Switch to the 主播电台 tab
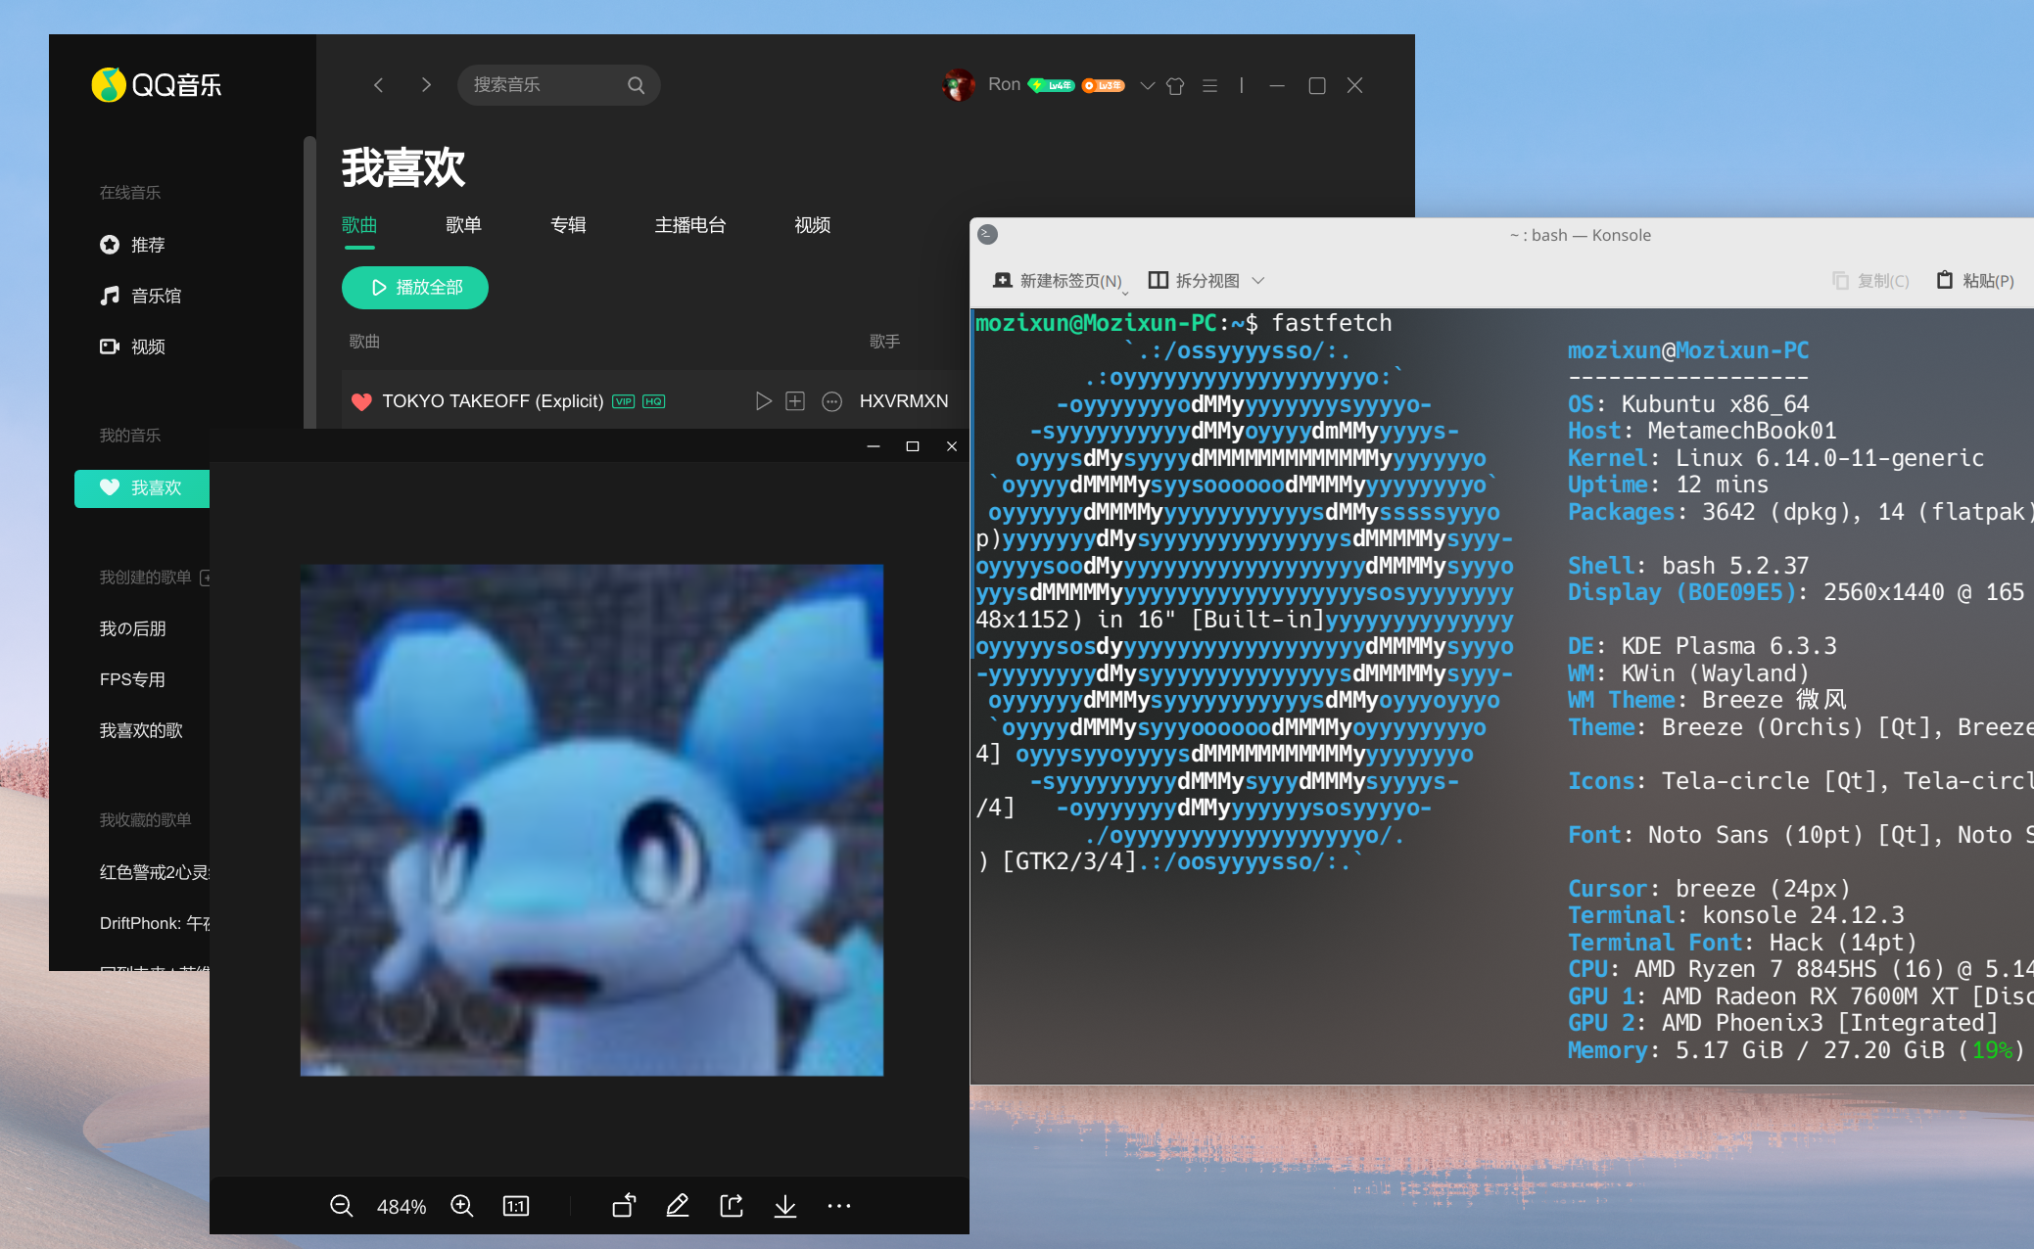 [690, 225]
